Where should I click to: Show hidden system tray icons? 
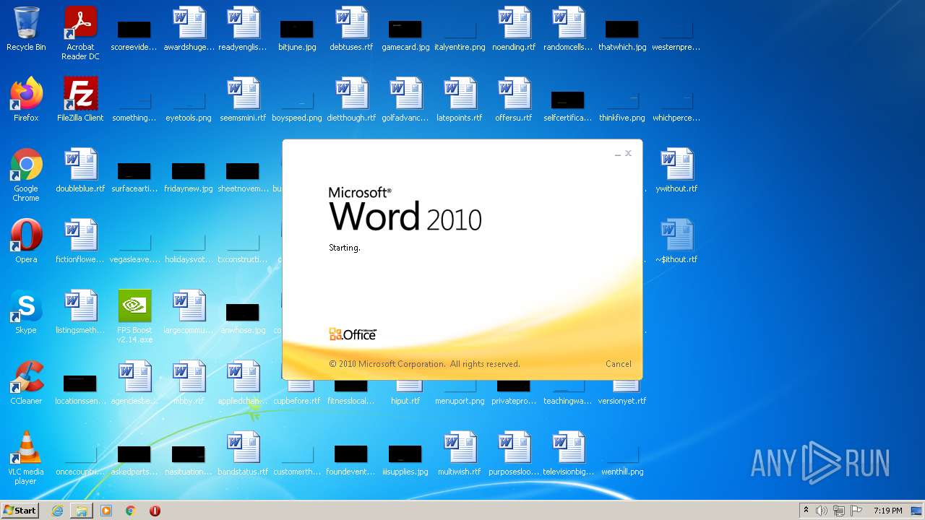pyautogui.click(x=806, y=511)
